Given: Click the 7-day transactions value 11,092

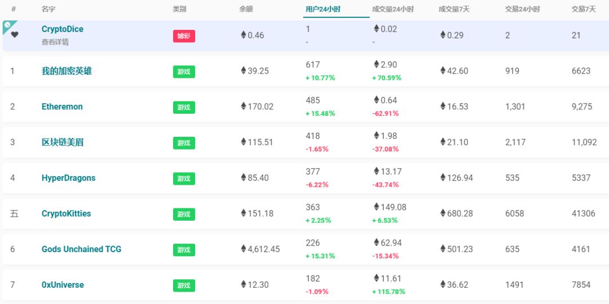Looking at the screenshot, I should (584, 142).
